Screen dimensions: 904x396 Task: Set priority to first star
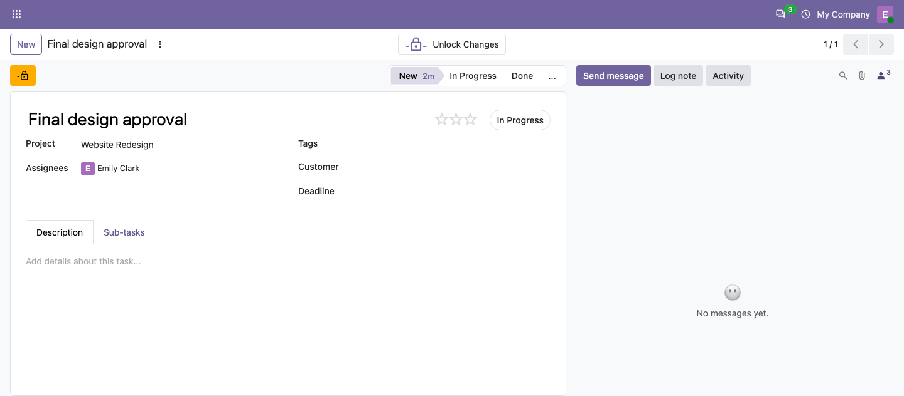(441, 119)
